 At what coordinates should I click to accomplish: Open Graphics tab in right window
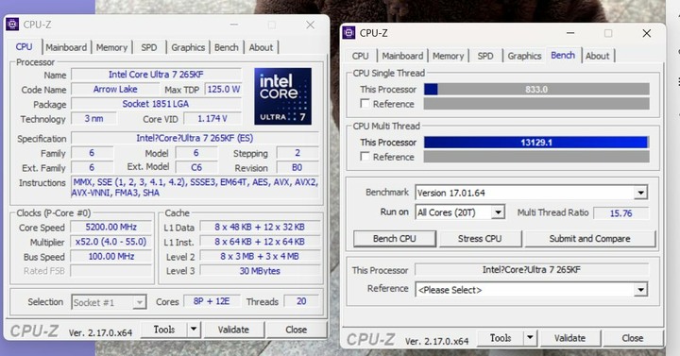[524, 56]
